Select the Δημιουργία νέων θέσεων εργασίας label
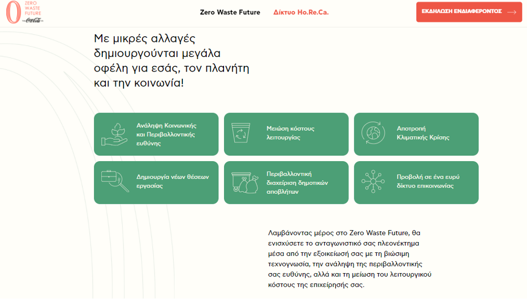Viewport: 527px width, 299px height. pyautogui.click(x=173, y=181)
